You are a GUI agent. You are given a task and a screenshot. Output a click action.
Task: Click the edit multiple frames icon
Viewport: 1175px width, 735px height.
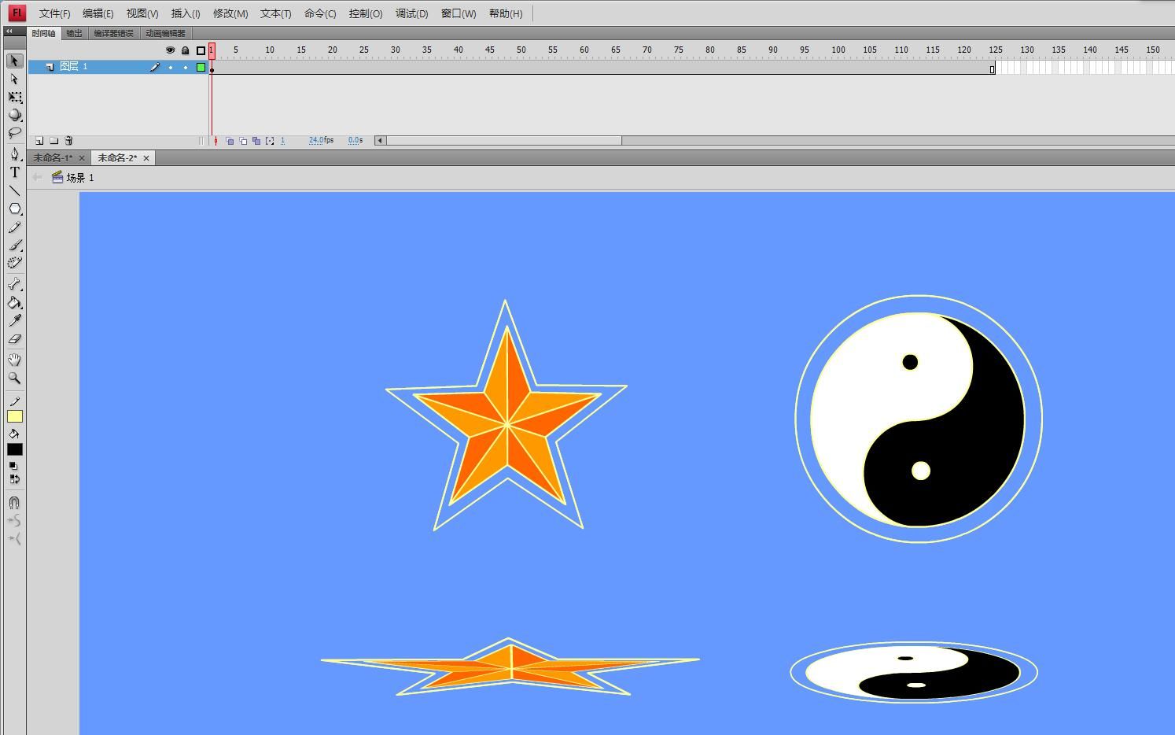pyautogui.click(x=256, y=141)
